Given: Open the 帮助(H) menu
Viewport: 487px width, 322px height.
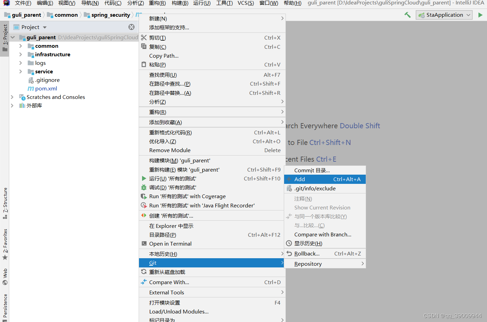Looking at the screenshot, I should (x=292, y=3).
